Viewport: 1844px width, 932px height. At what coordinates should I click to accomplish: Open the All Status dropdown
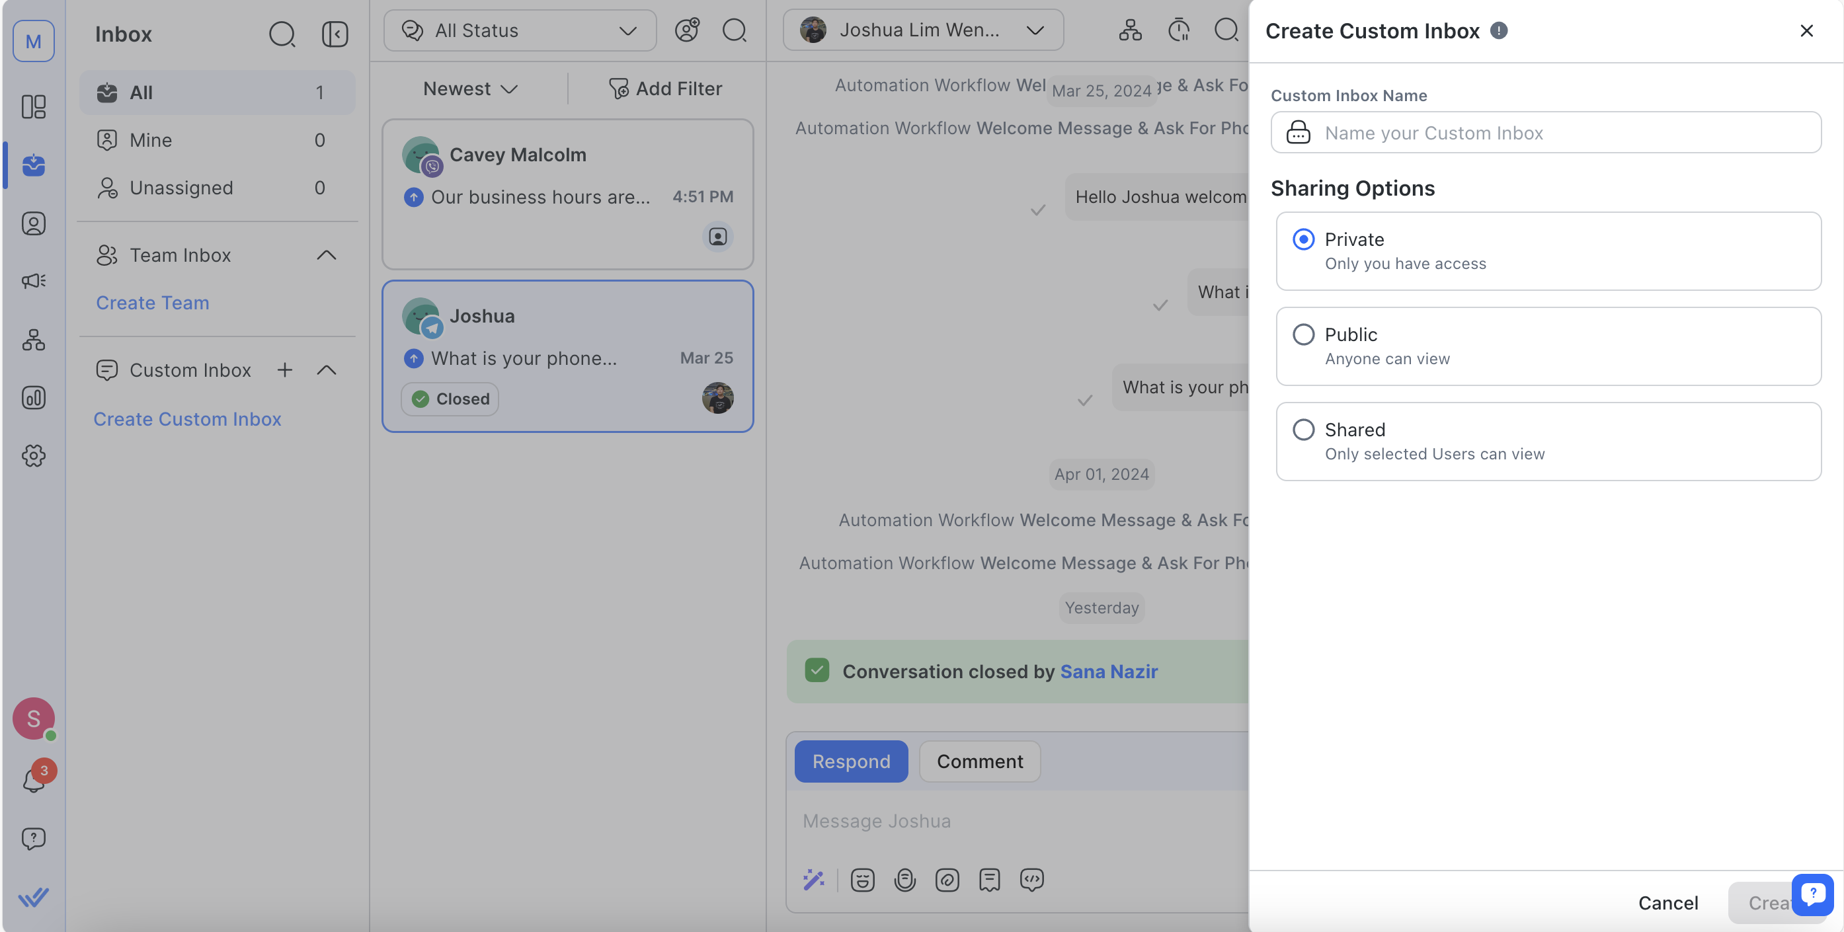520,30
